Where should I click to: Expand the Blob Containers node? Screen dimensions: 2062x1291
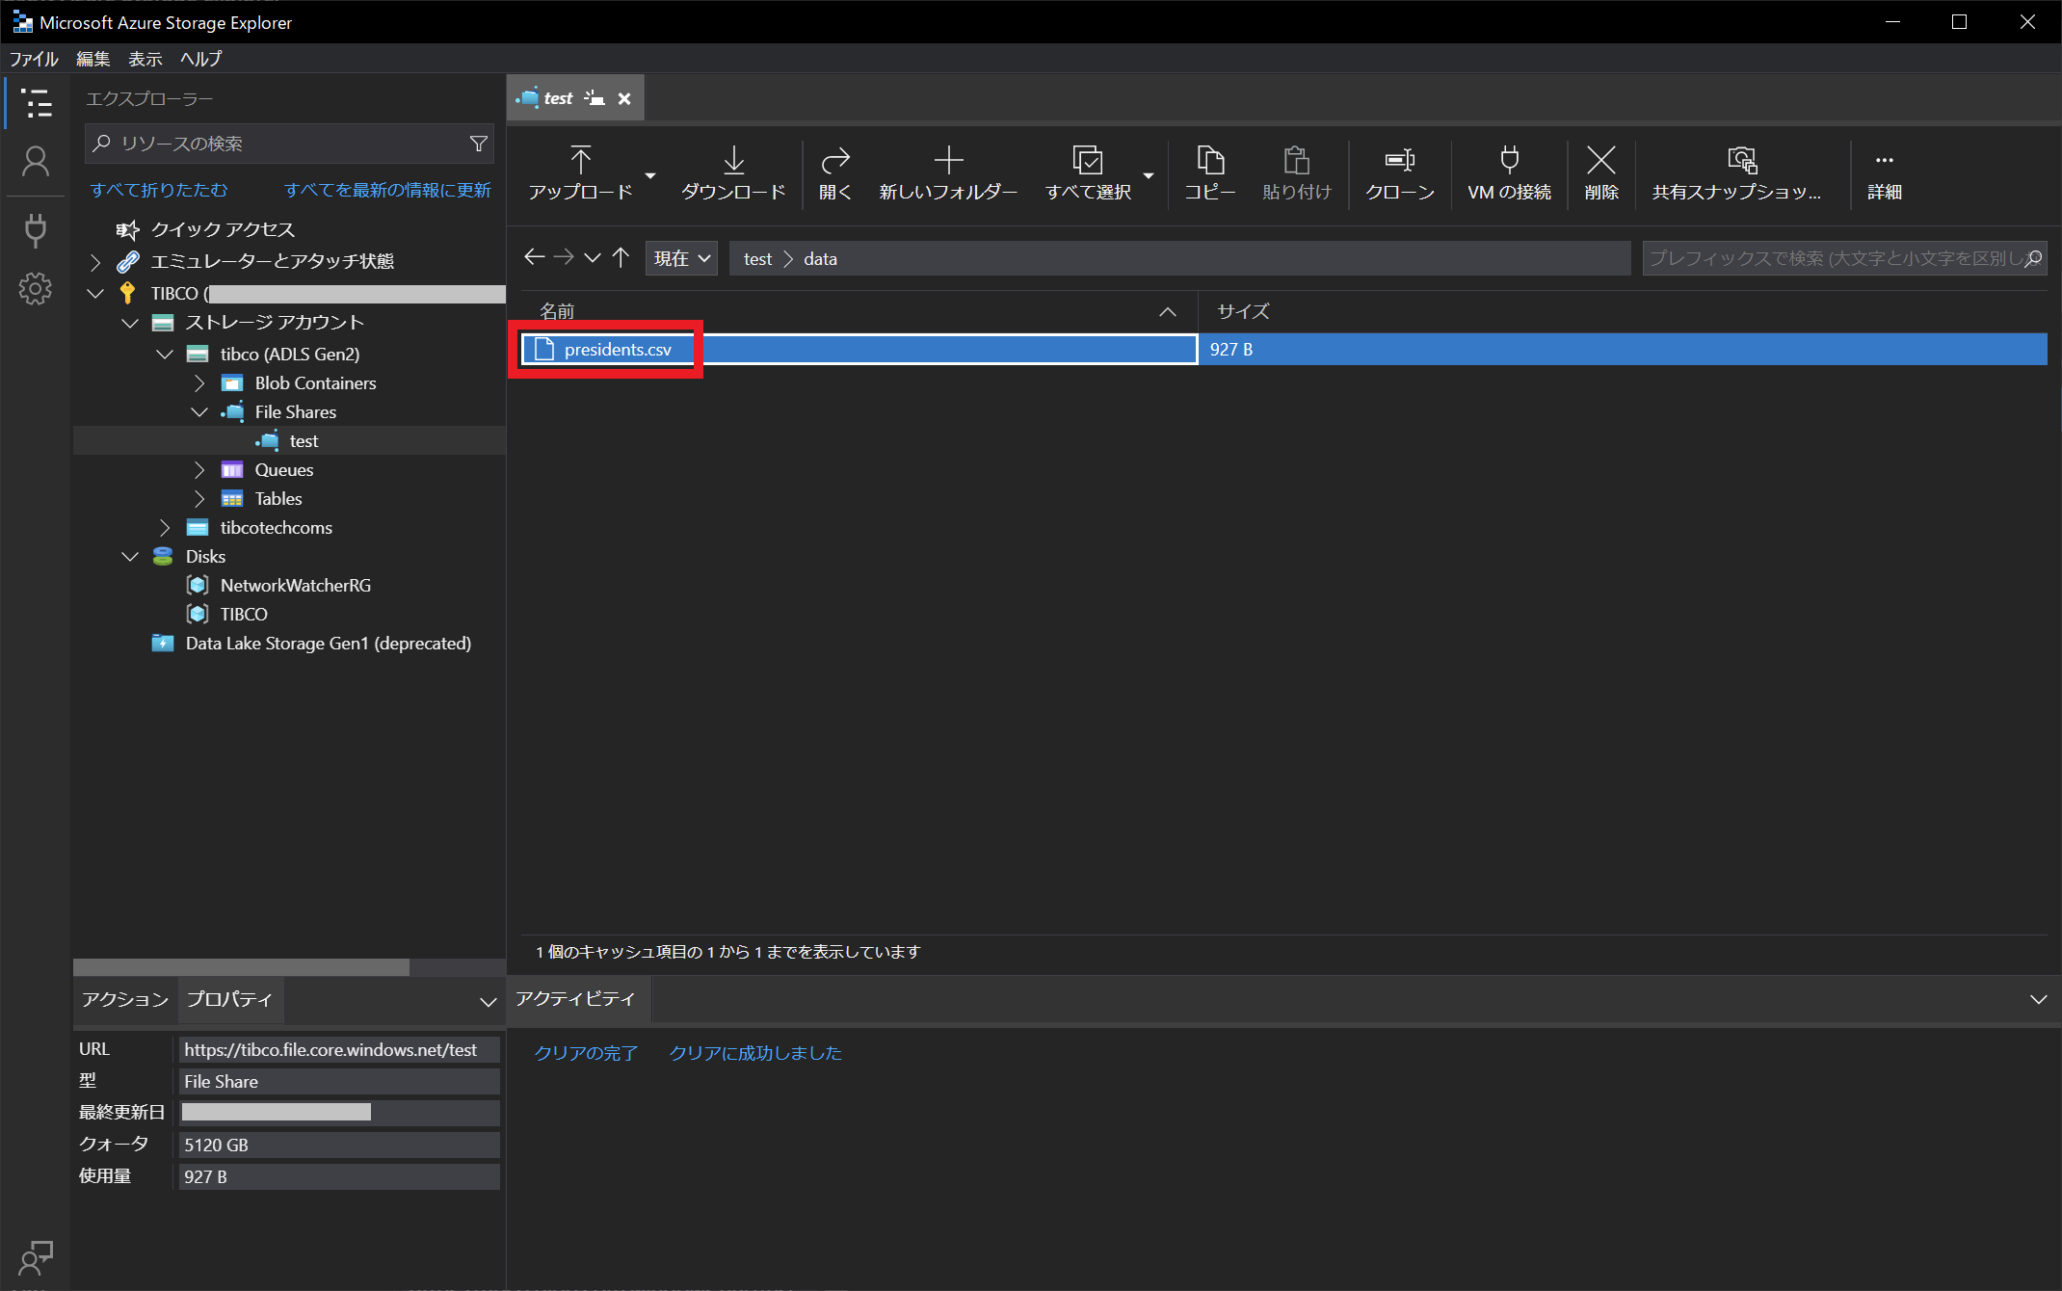coord(199,383)
